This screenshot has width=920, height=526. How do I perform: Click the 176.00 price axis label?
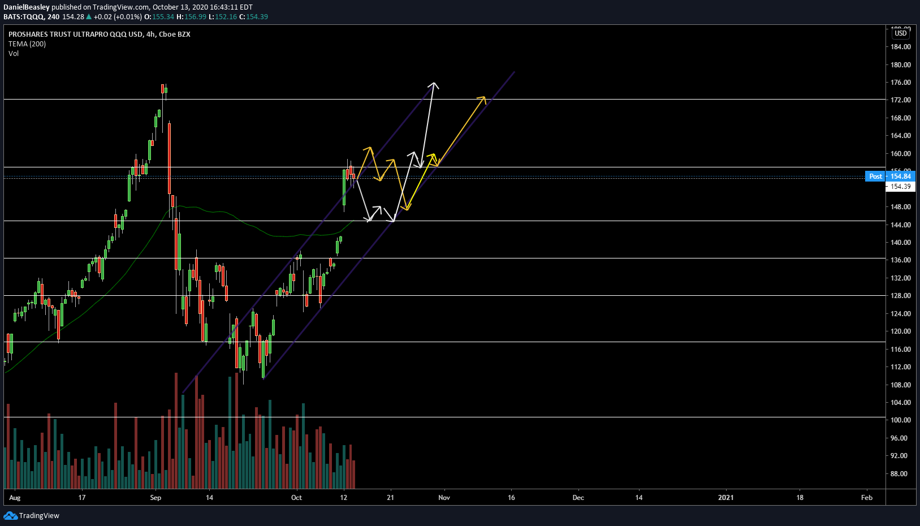(901, 83)
